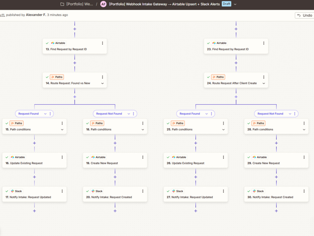Open the v11 version link
Screen dimensions: 314x236
(x=3, y=15)
